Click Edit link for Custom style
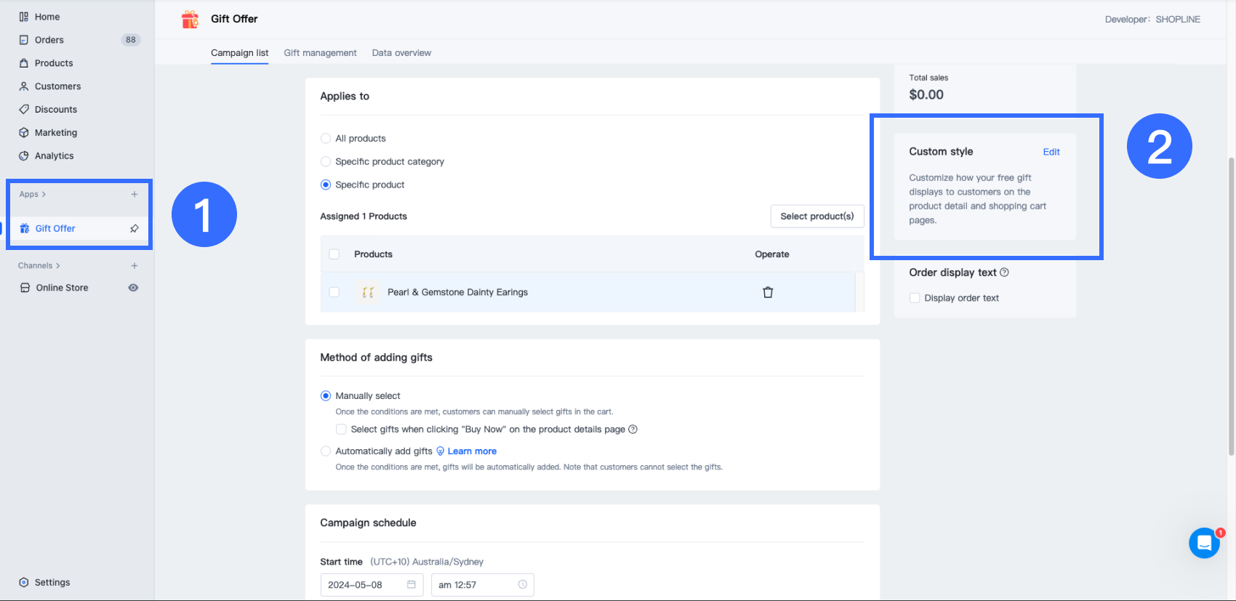 tap(1051, 152)
